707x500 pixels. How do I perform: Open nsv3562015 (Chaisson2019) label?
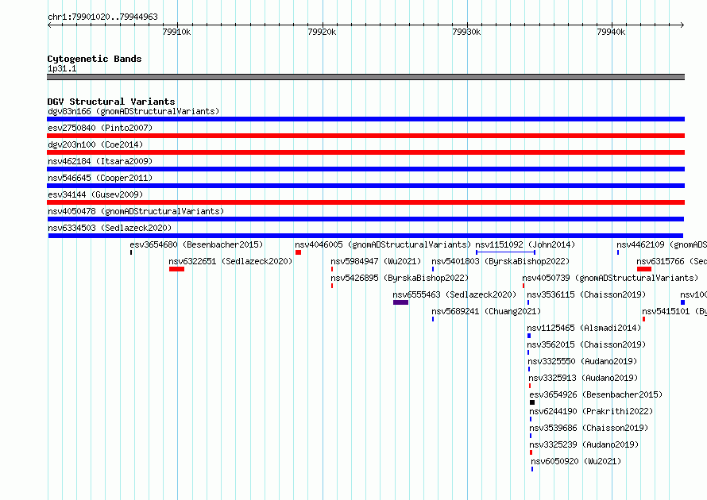coord(586,344)
